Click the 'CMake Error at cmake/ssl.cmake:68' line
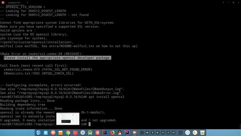Screen dimensions: 241x136 pos(41,54)
